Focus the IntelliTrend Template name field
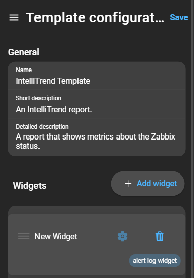194x278 pixels. (x=97, y=76)
